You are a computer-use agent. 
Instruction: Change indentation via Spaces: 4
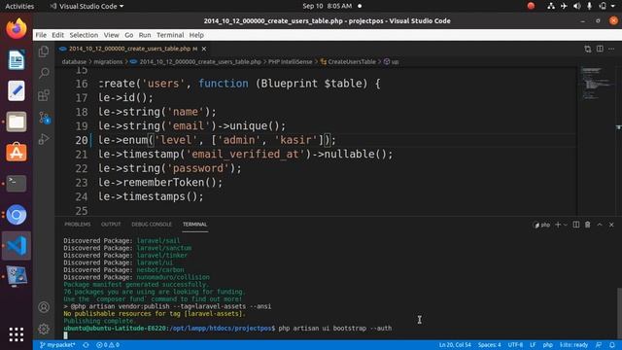[x=489, y=345]
